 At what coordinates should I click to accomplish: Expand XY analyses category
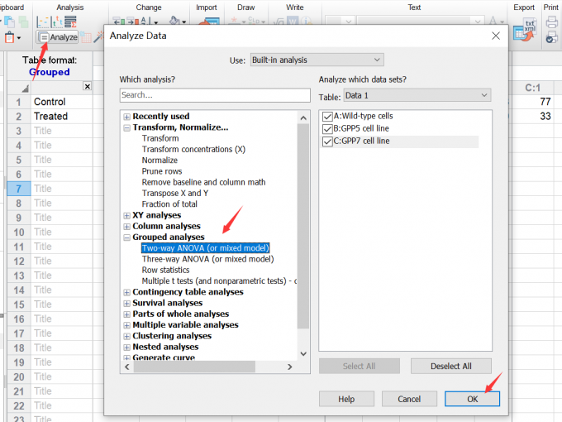[127, 216]
